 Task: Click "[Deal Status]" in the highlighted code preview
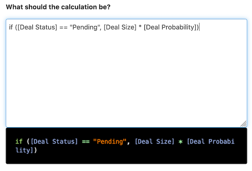[55, 142]
